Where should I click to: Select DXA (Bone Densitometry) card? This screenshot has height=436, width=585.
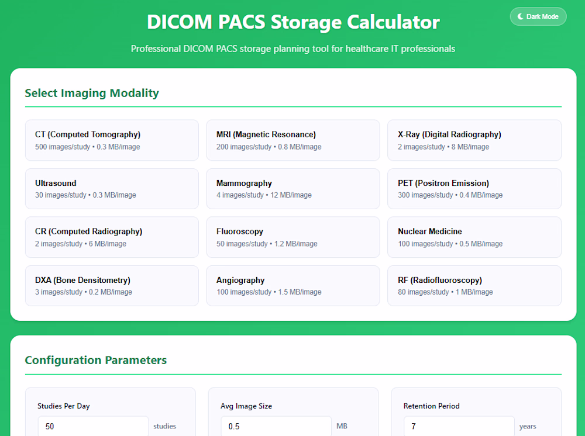pyautogui.click(x=112, y=286)
